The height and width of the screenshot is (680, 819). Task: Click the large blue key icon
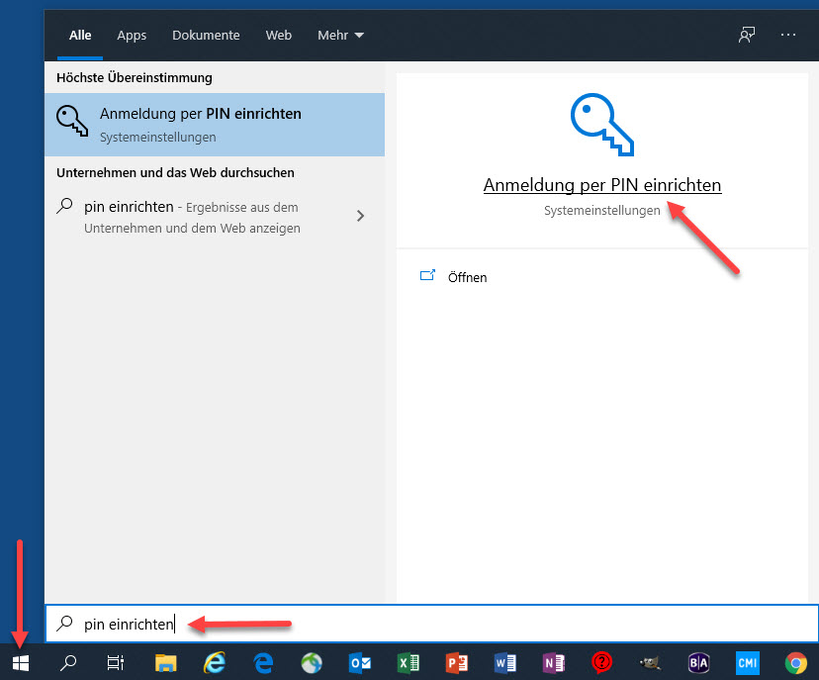point(601,125)
